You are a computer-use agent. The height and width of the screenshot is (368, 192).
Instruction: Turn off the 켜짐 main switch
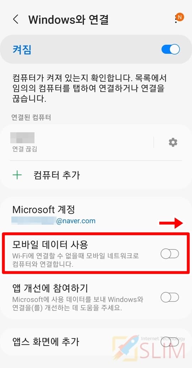point(171,49)
